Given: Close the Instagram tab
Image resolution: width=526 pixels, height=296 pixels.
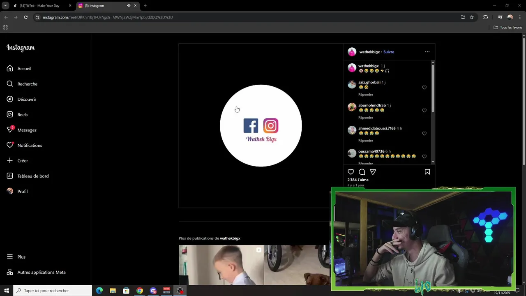Looking at the screenshot, I should tap(135, 6).
